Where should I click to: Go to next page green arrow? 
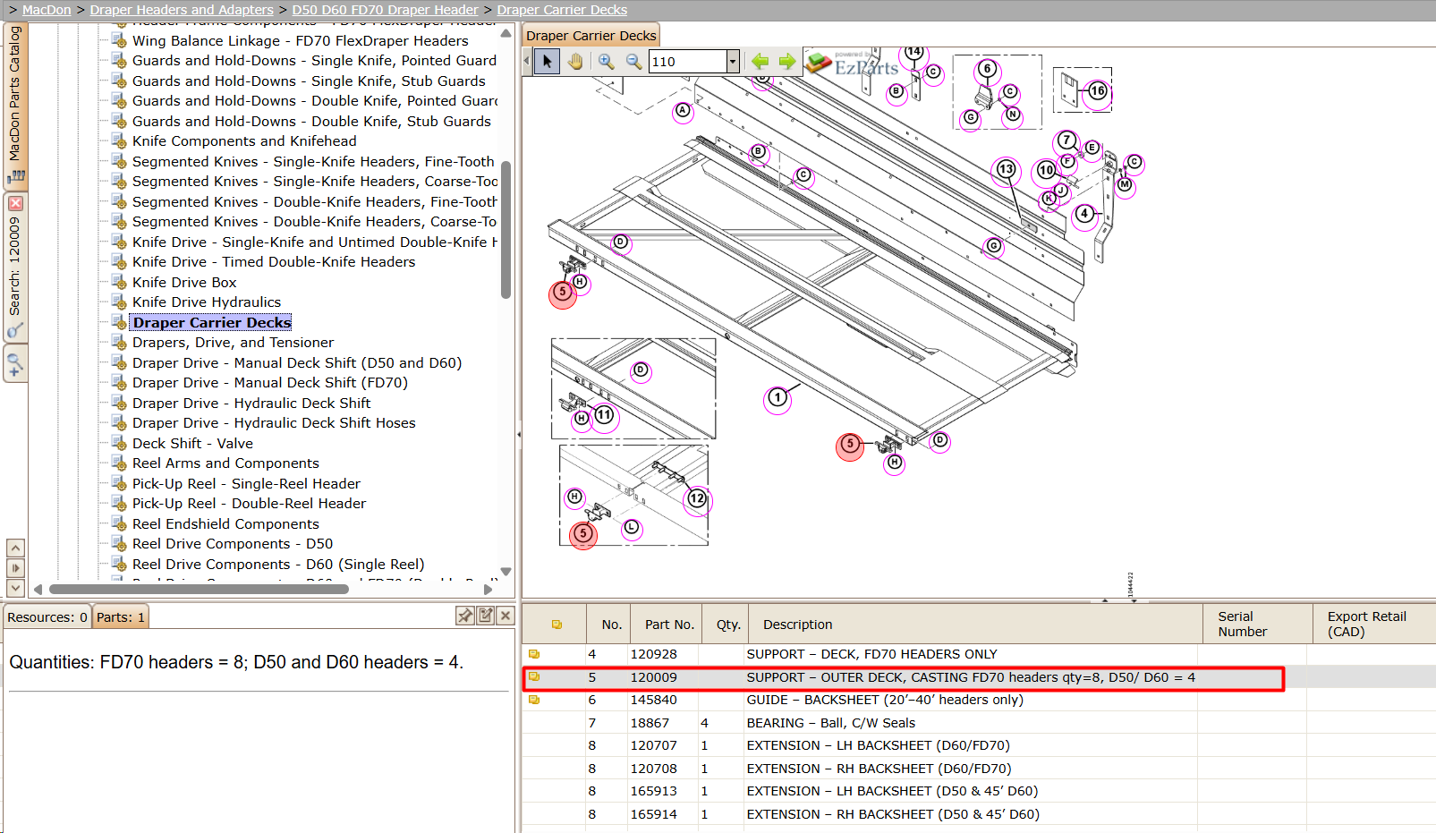[786, 62]
